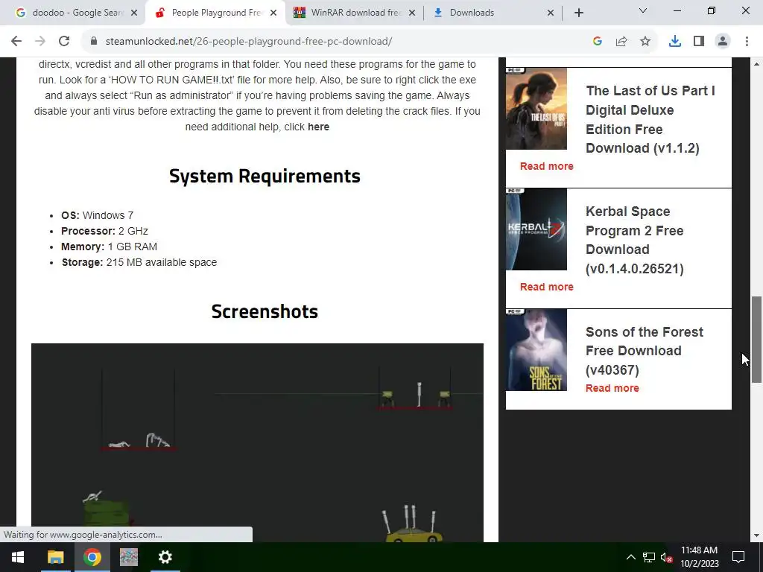This screenshot has height=572, width=763.
Task: Click the padlock site info icon
Action: 94,42
